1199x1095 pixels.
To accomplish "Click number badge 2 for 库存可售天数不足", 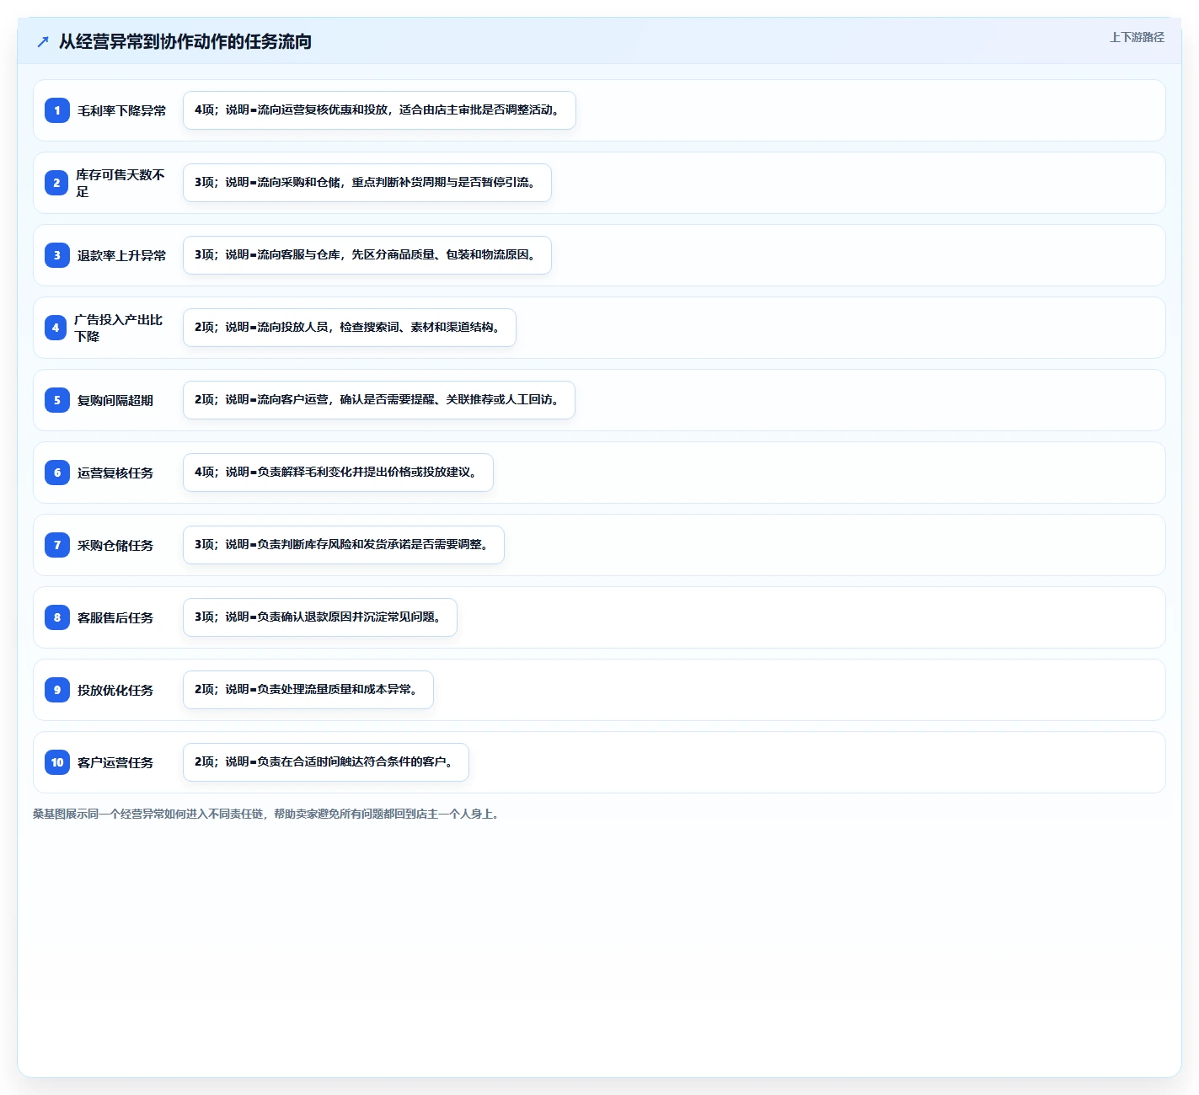I will (x=57, y=183).
